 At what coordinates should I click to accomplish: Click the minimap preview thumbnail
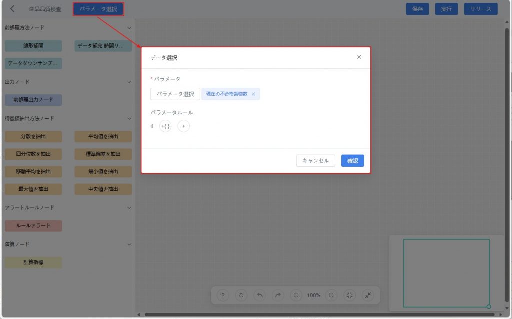(446, 273)
